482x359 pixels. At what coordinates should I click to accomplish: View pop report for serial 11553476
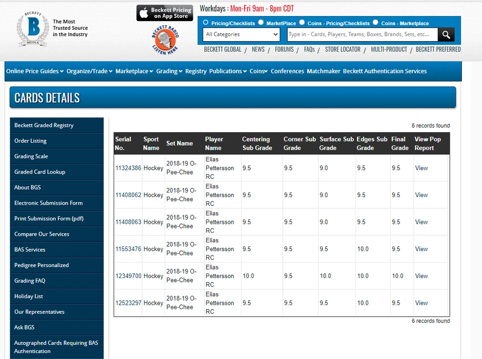click(x=421, y=249)
